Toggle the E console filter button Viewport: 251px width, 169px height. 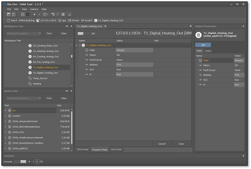[37, 161]
